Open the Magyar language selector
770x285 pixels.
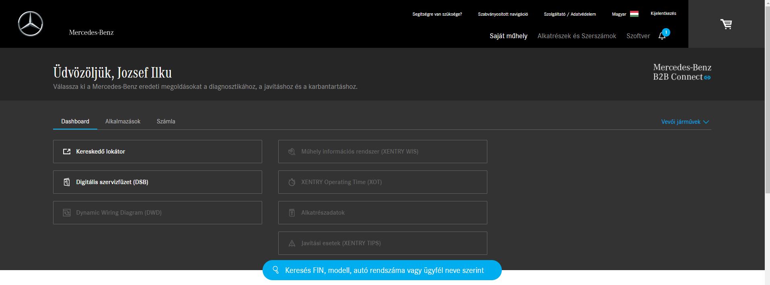tap(619, 14)
